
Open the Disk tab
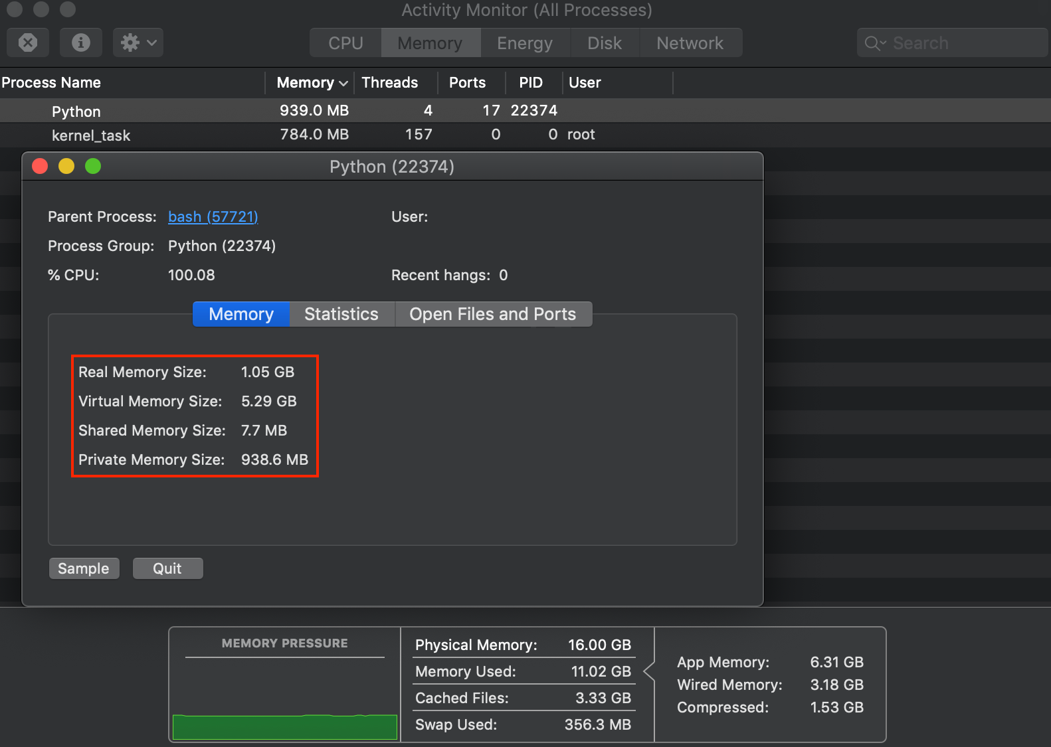605,43
